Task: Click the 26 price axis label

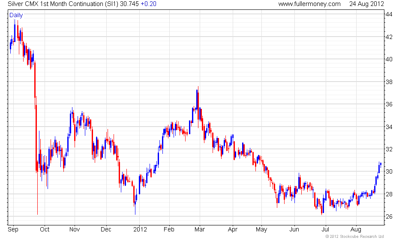Action: pyautogui.click(x=389, y=216)
